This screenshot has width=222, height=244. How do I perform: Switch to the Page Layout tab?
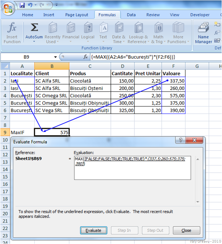(77, 15)
